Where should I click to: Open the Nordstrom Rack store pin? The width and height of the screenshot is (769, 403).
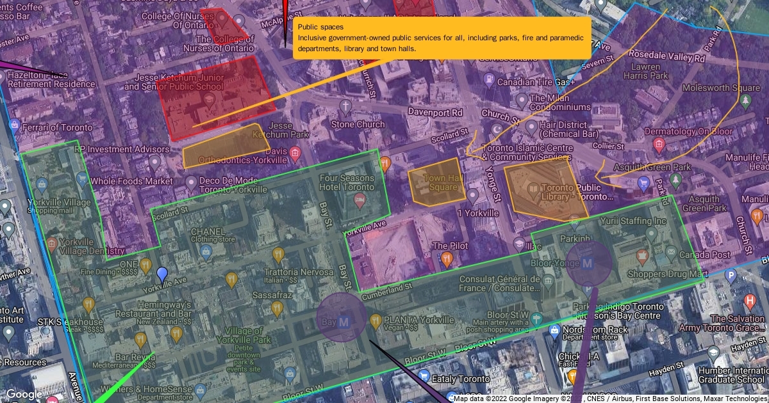click(555, 329)
